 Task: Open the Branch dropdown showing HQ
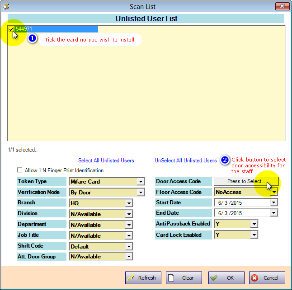click(x=129, y=203)
